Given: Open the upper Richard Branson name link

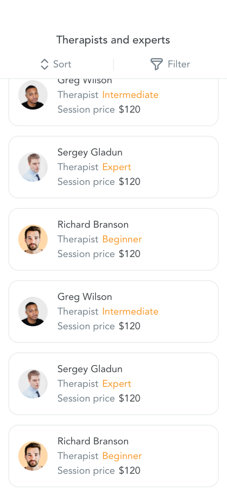Looking at the screenshot, I should pyautogui.click(x=93, y=225).
